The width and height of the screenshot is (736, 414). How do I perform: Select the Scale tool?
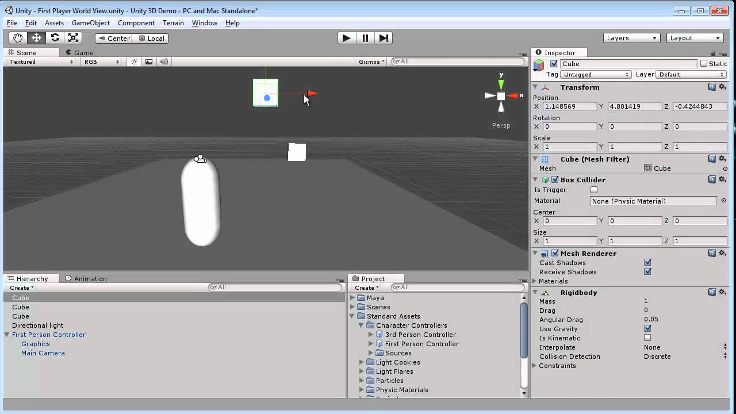(x=73, y=37)
